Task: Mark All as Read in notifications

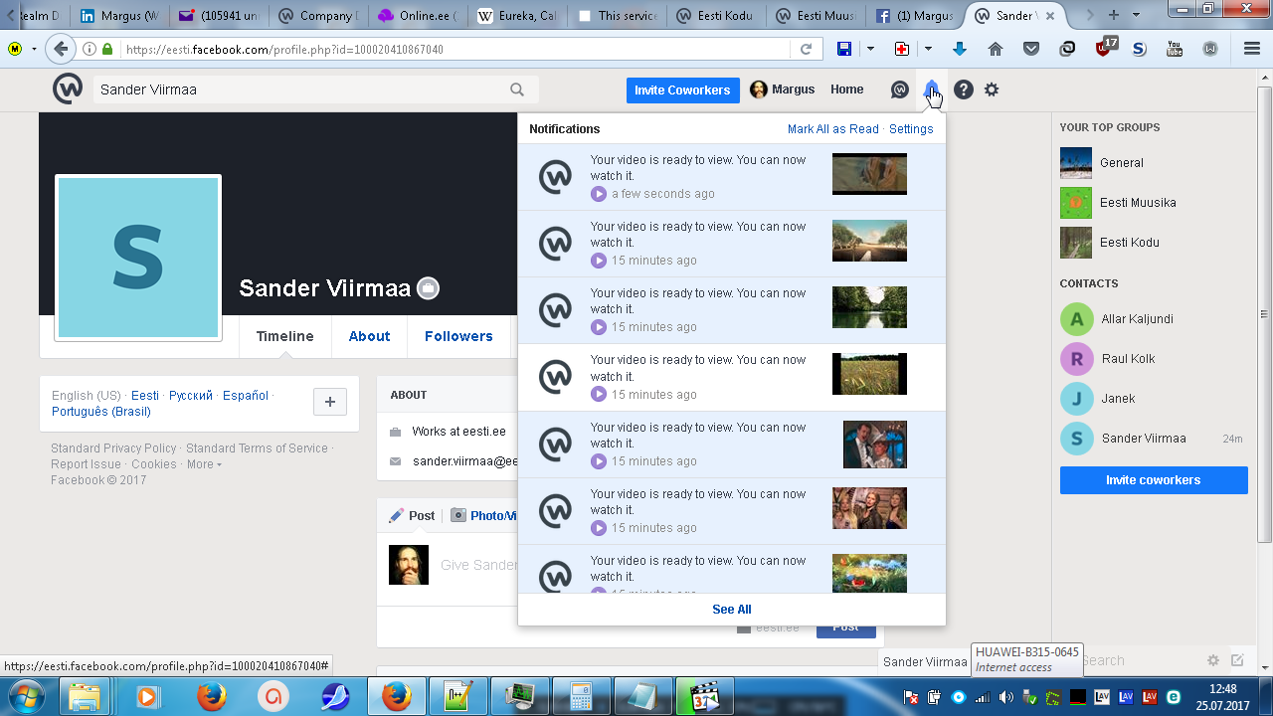Action: [833, 129]
